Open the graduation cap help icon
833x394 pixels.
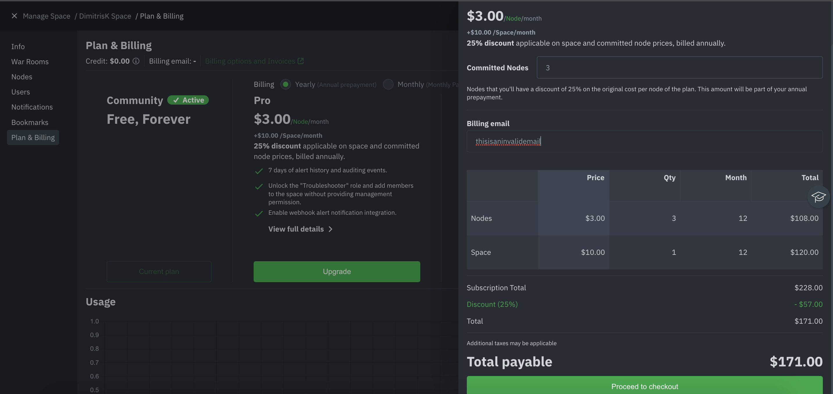click(818, 197)
